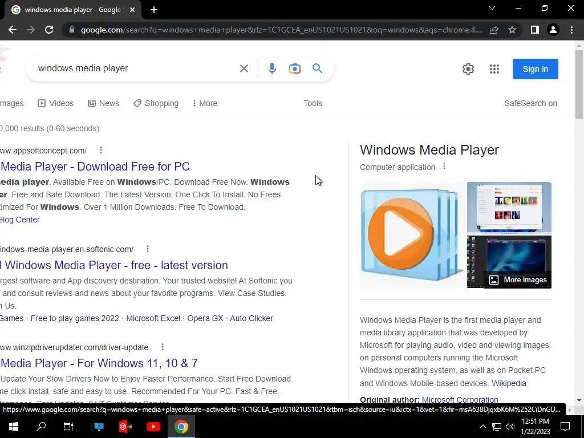Open the media library screenshot thumbnail

tap(509, 208)
